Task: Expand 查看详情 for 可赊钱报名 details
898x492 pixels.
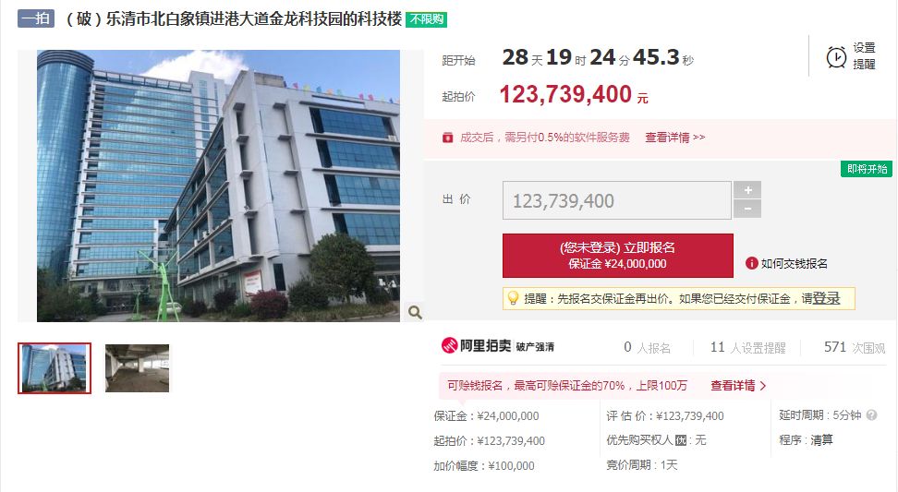Action: pyautogui.click(x=738, y=386)
